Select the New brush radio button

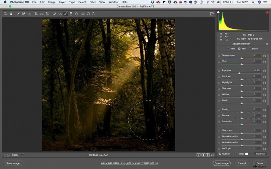click(x=228, y=49)
